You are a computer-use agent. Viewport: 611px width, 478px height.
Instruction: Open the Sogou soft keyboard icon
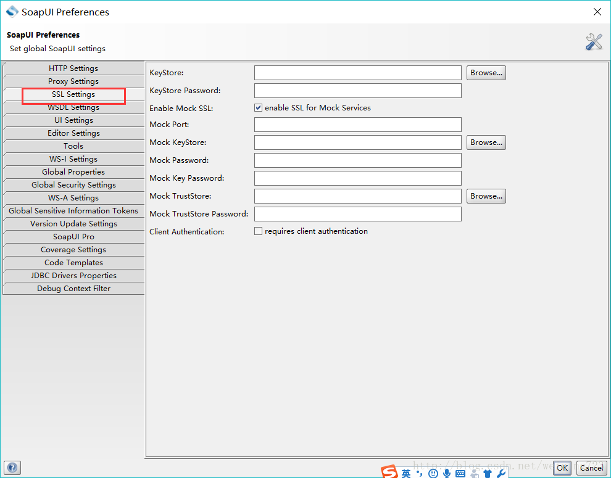(x=460, y=473)
